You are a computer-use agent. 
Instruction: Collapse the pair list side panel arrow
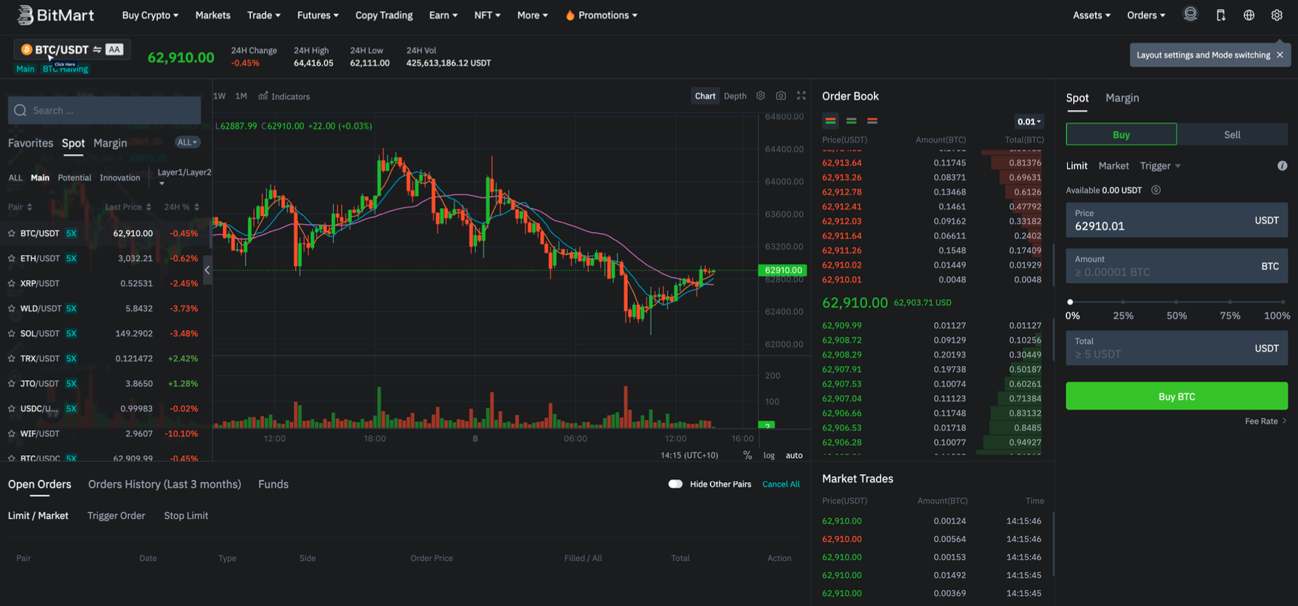pyautogui.click(x=207, y=270)
